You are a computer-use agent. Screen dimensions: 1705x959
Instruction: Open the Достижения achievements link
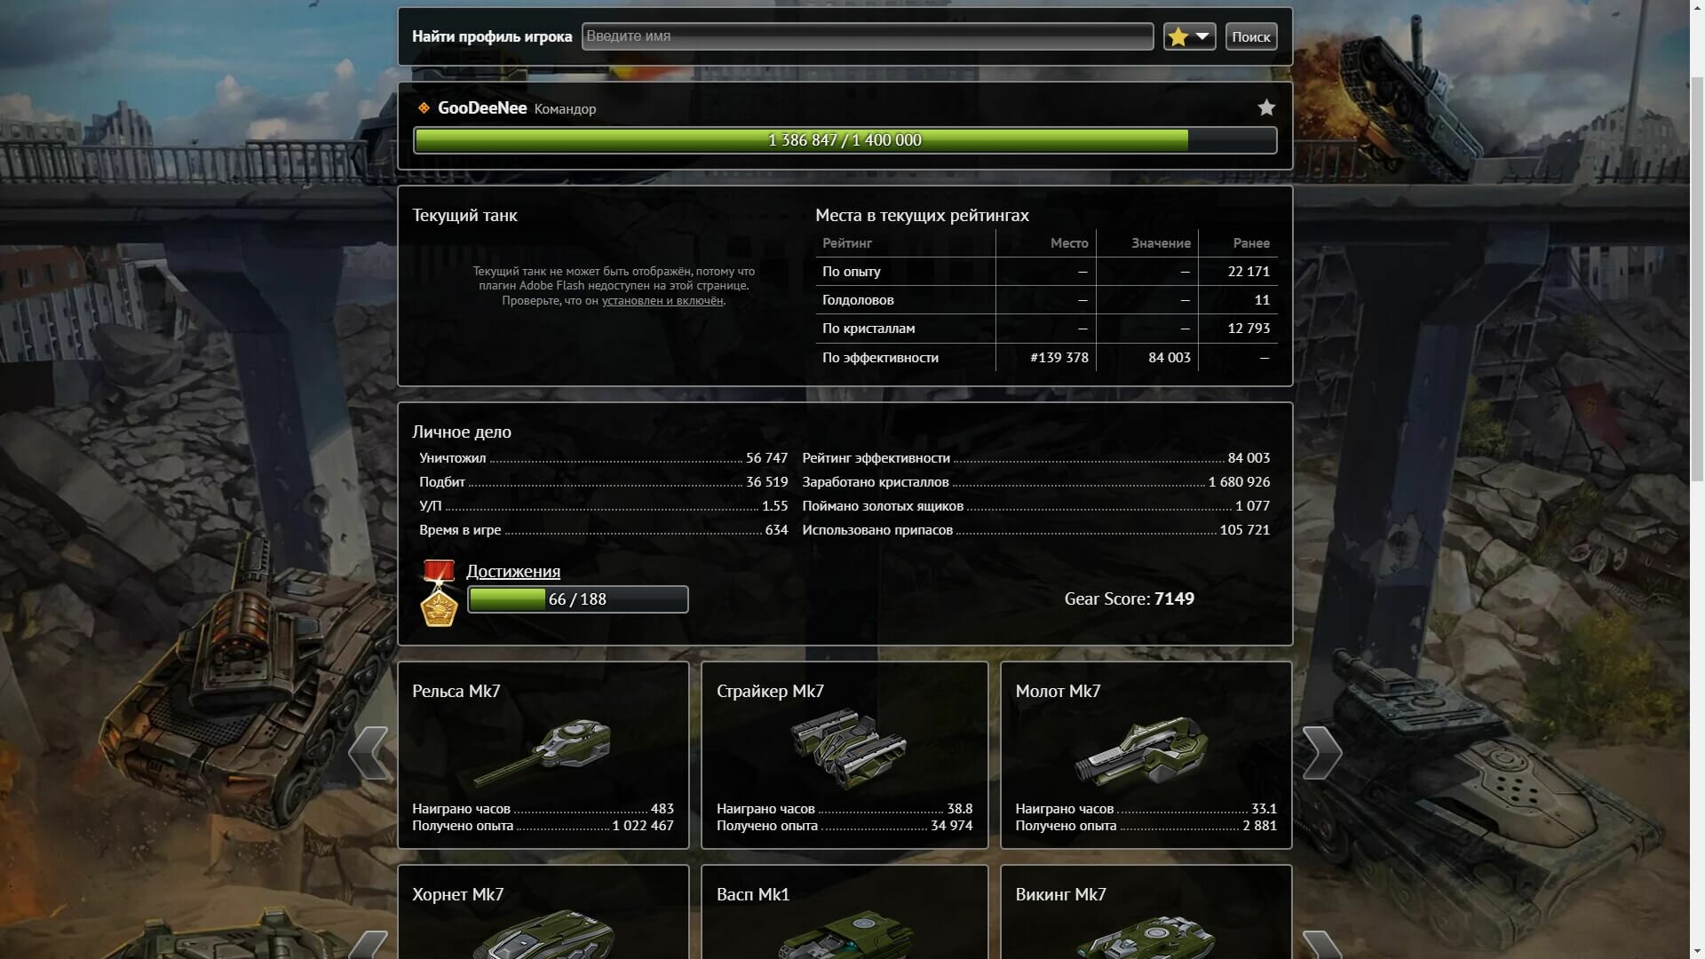[513, 571]
